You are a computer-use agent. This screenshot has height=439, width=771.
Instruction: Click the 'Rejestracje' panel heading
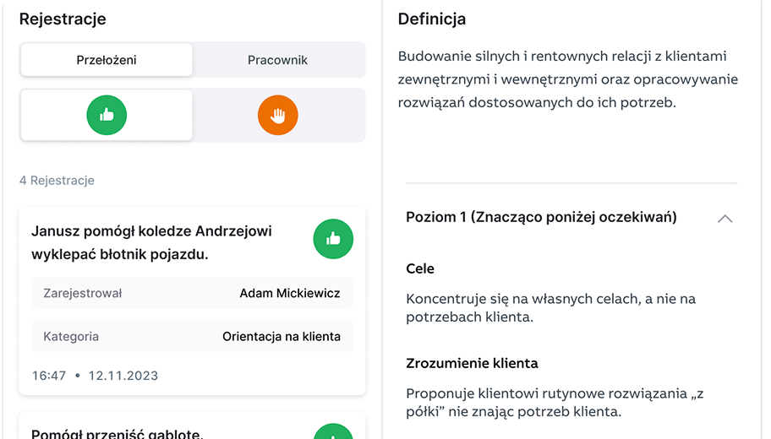(63, 19)
